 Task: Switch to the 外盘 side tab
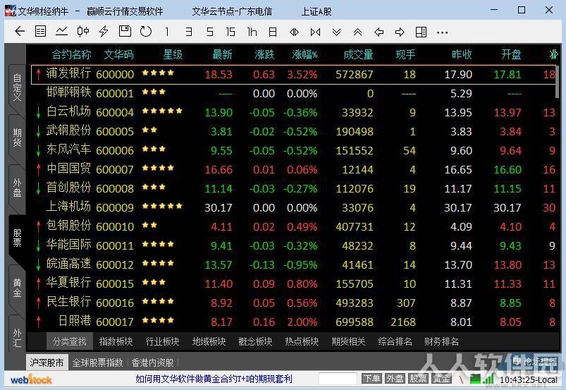pyautogui.click(x=17, y=188)
